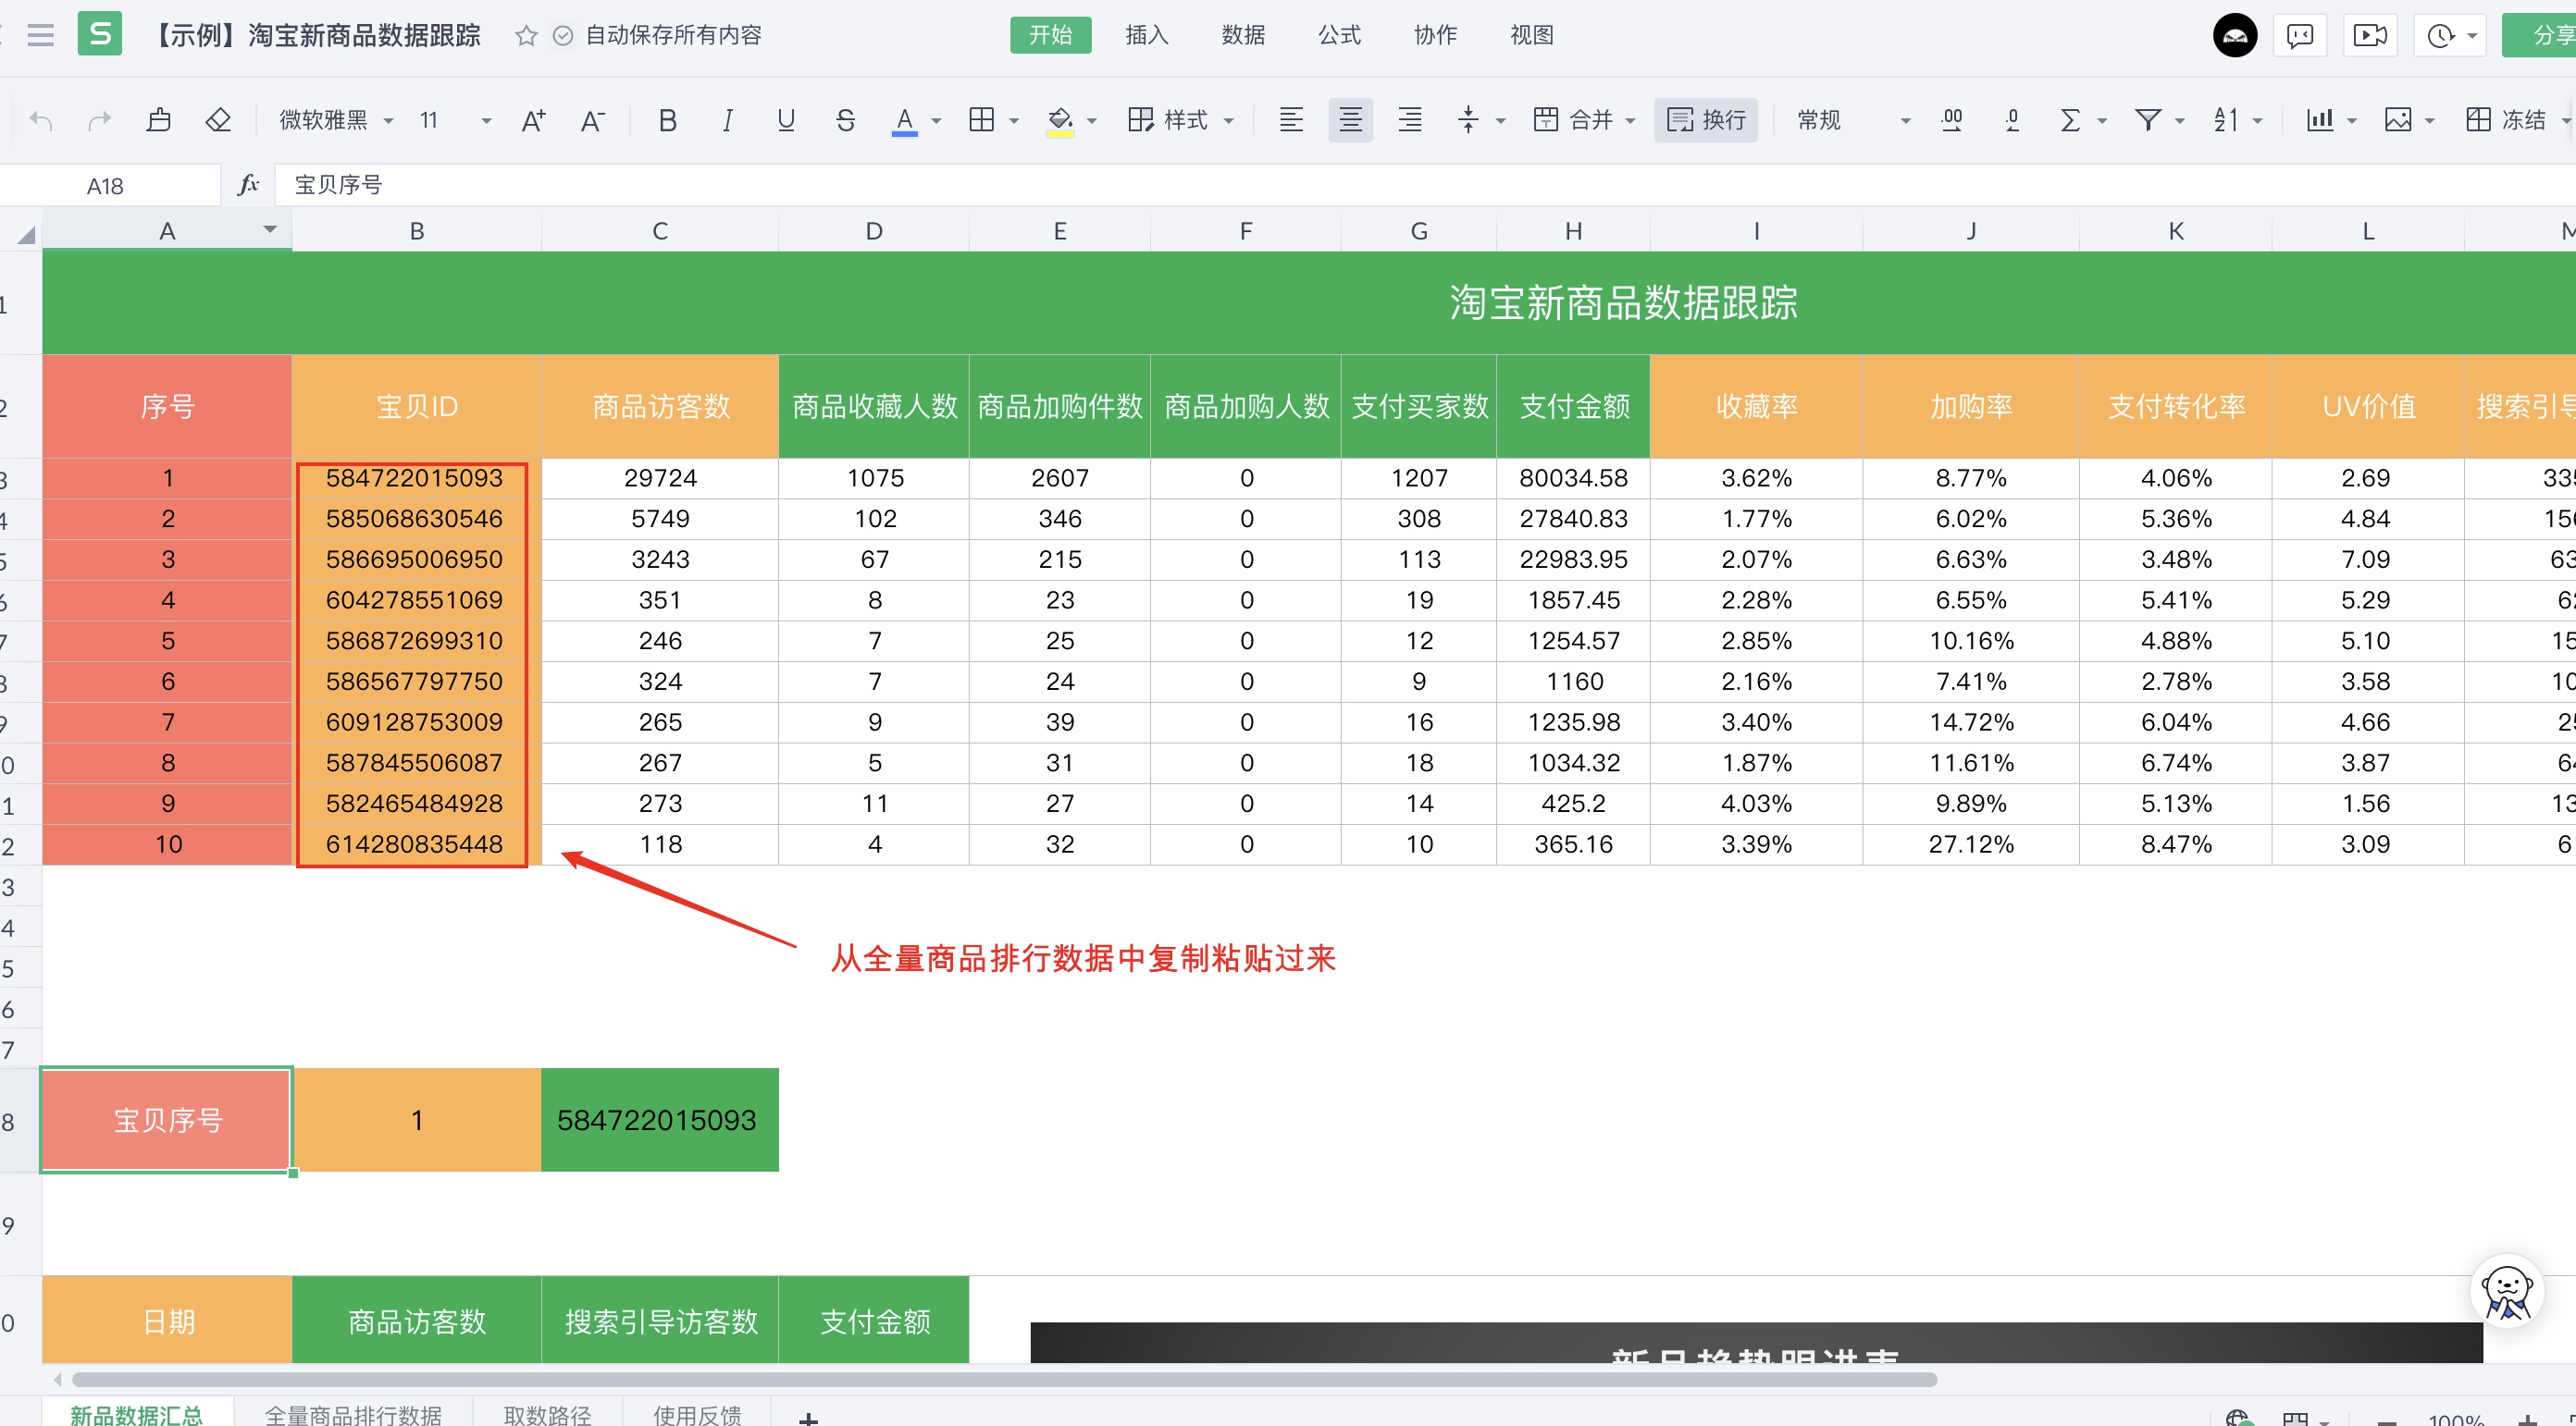Increase decimal places
The image size is (2576, 1426).
1951,121
